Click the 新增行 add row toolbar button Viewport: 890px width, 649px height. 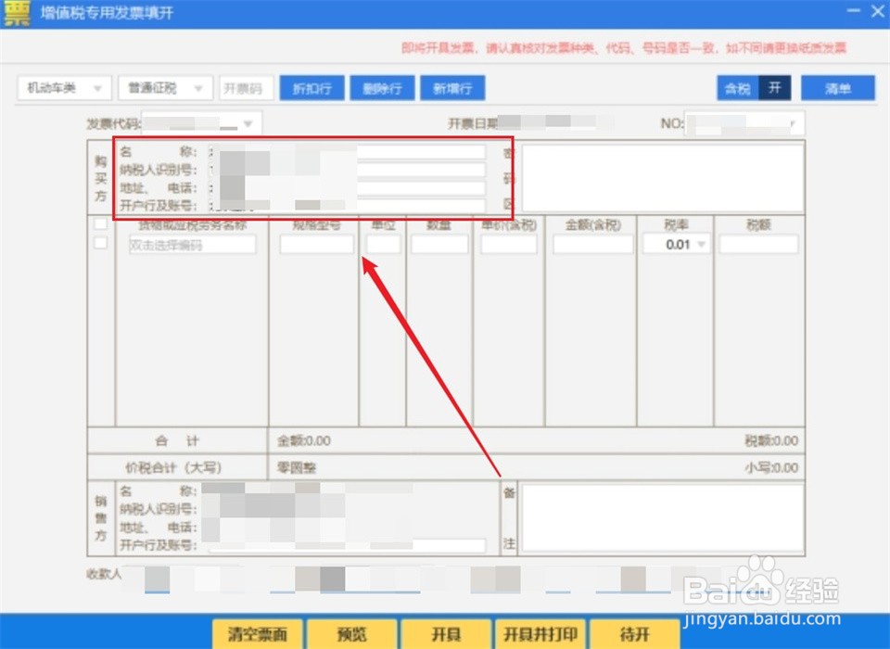[452, 87]
